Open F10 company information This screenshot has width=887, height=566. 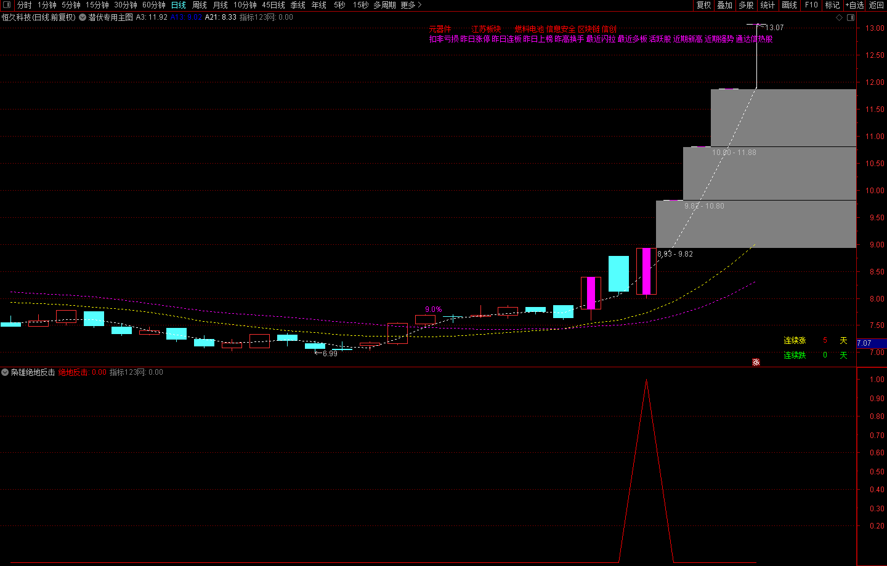811,5
